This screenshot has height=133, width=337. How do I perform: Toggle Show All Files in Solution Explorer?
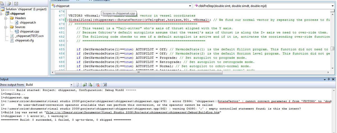9,3
